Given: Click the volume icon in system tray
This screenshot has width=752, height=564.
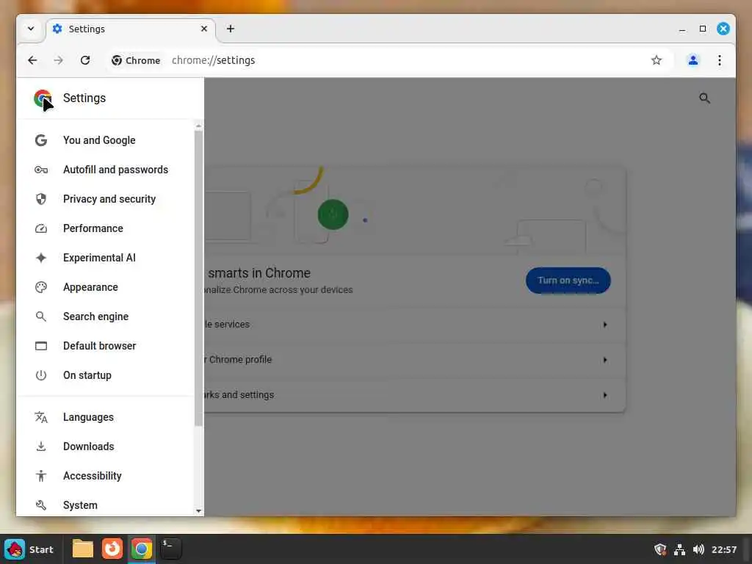Looking at the screenshot, I should [x=698, y=549].
